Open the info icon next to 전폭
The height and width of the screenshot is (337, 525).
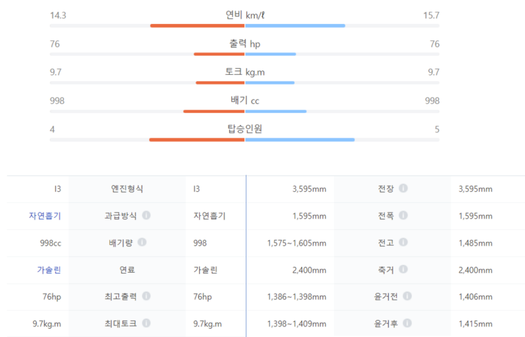(403, 215)
